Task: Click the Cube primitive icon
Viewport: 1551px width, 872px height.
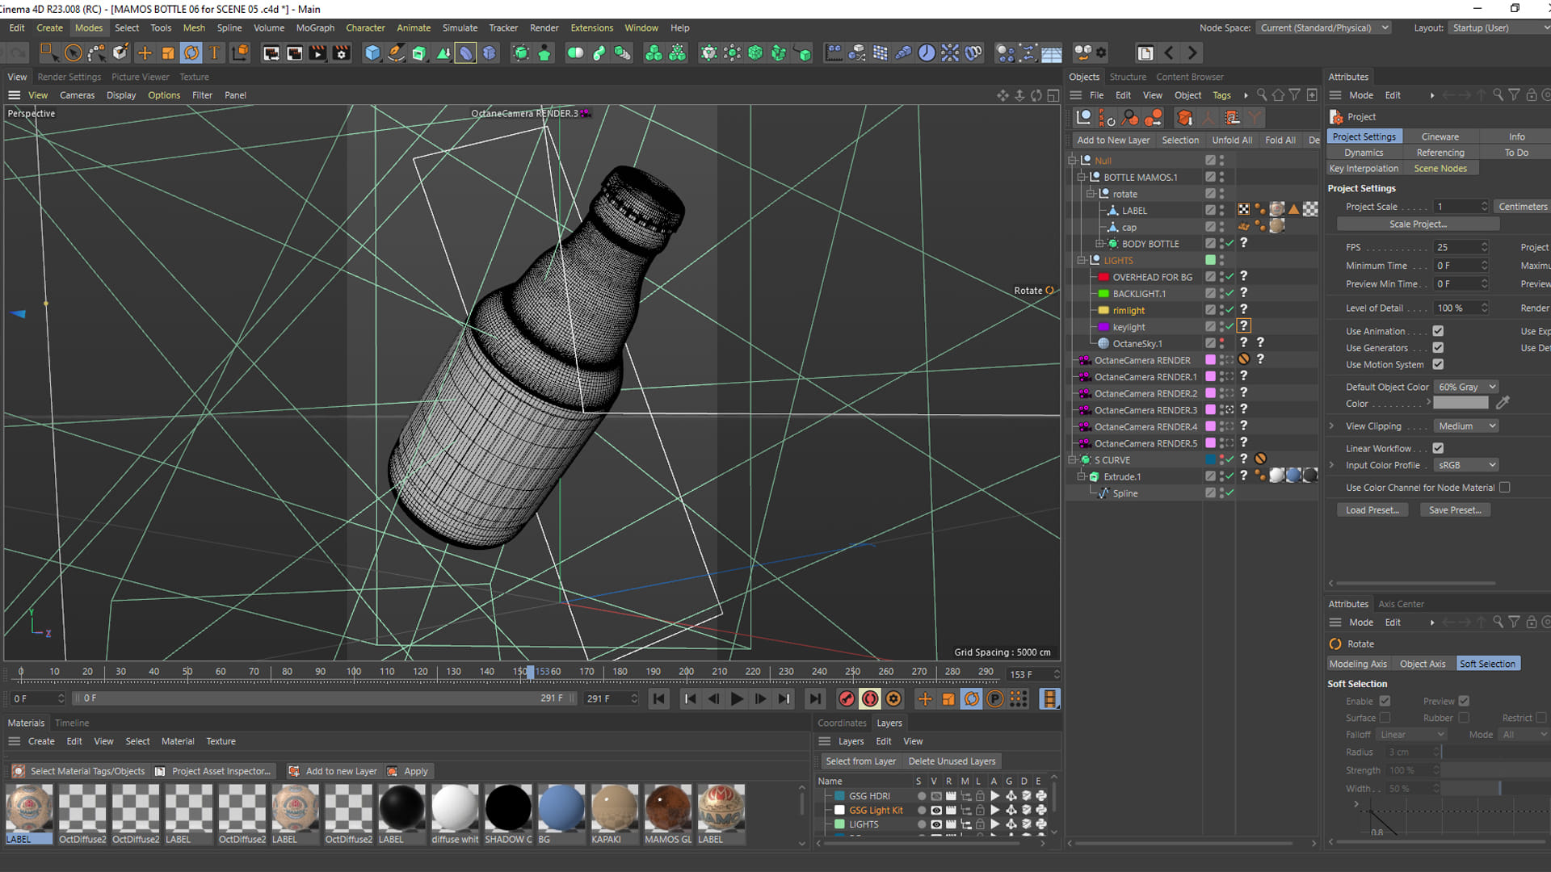Action: tap(372, 53)
